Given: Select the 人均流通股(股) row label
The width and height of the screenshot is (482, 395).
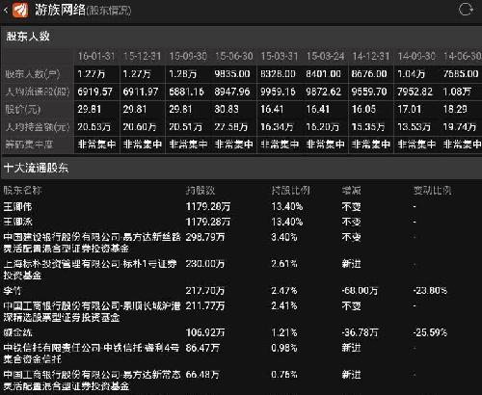Looking at the screenshot, I should click(38, 92).
